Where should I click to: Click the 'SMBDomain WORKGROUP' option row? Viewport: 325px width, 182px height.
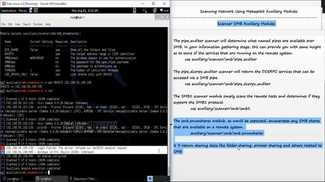pyautogui.click(x=70, y=58)
